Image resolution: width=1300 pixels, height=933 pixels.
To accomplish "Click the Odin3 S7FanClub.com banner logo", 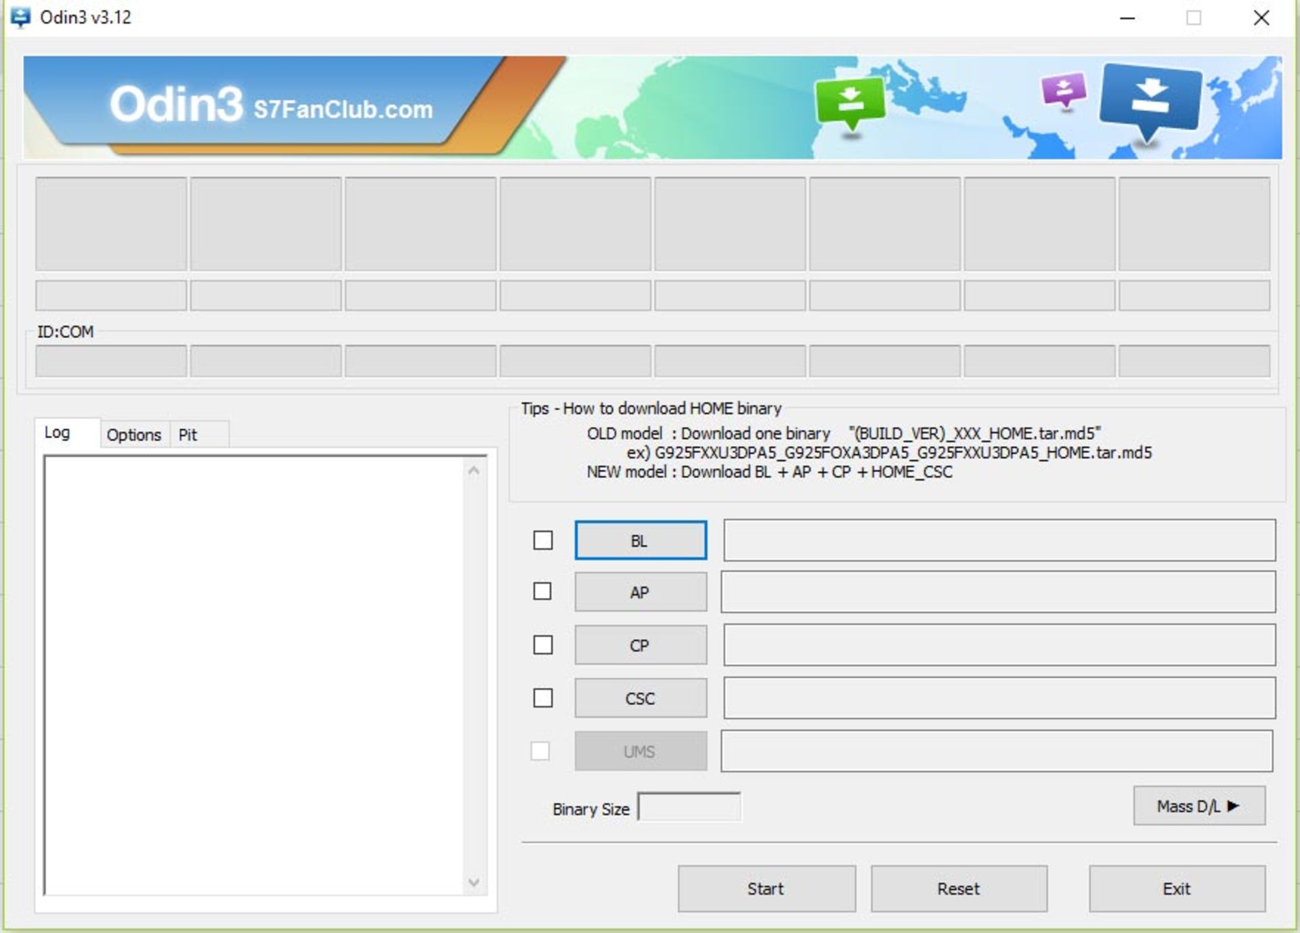I will tap(271, 106).
